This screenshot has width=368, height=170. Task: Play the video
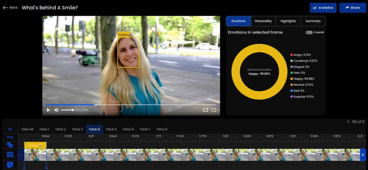(x=48, y=110)
